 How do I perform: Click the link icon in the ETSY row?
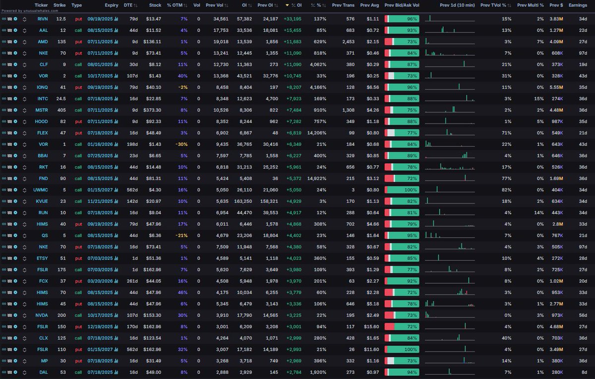pyautogui.click(x=4, y=258)
